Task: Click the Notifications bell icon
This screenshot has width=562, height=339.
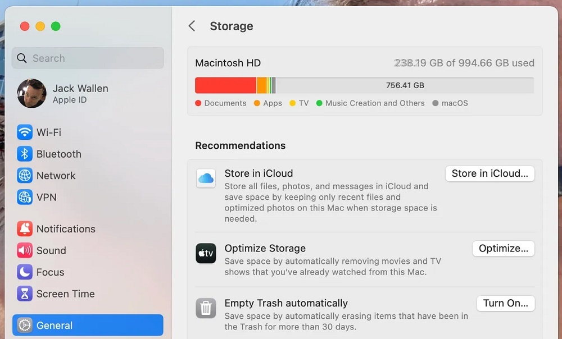Action: (25, 229)
